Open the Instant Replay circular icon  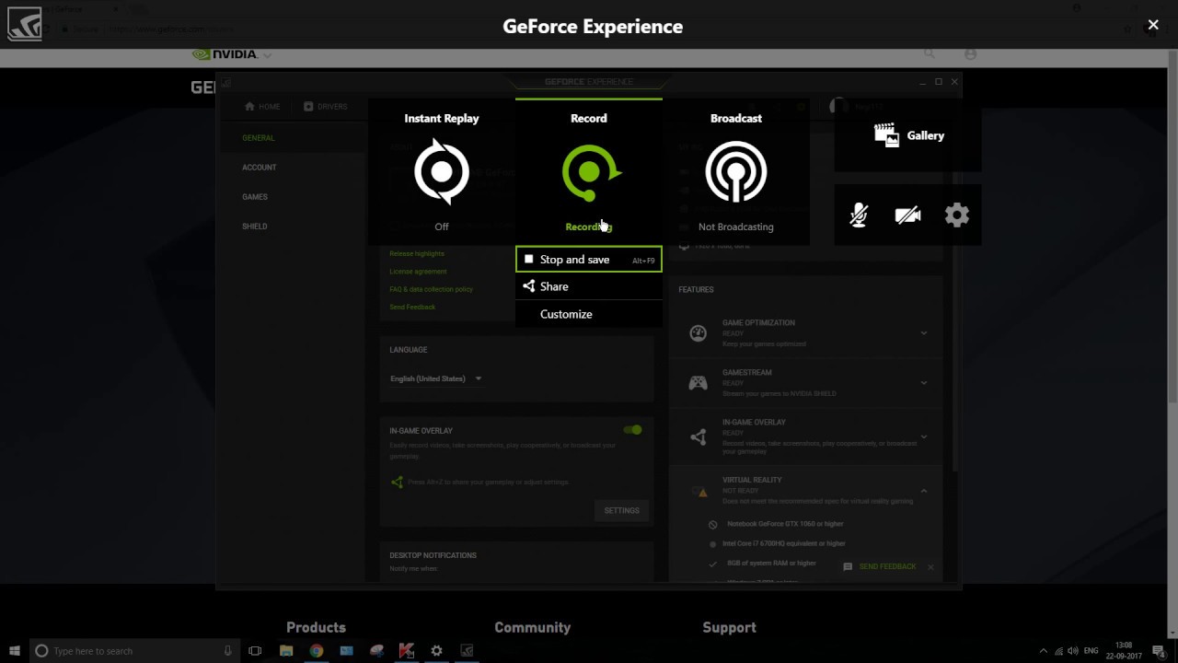point(442,171)
